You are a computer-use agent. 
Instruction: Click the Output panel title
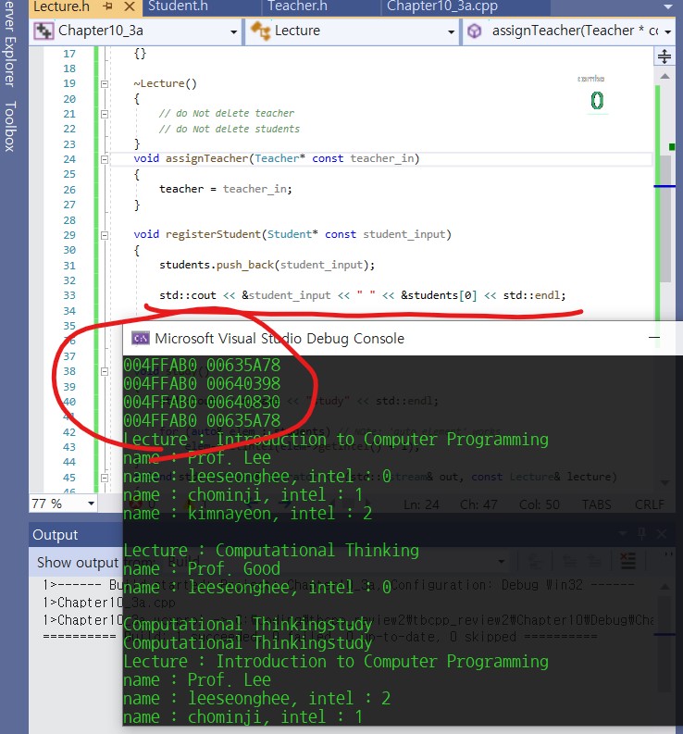[56, 535]
